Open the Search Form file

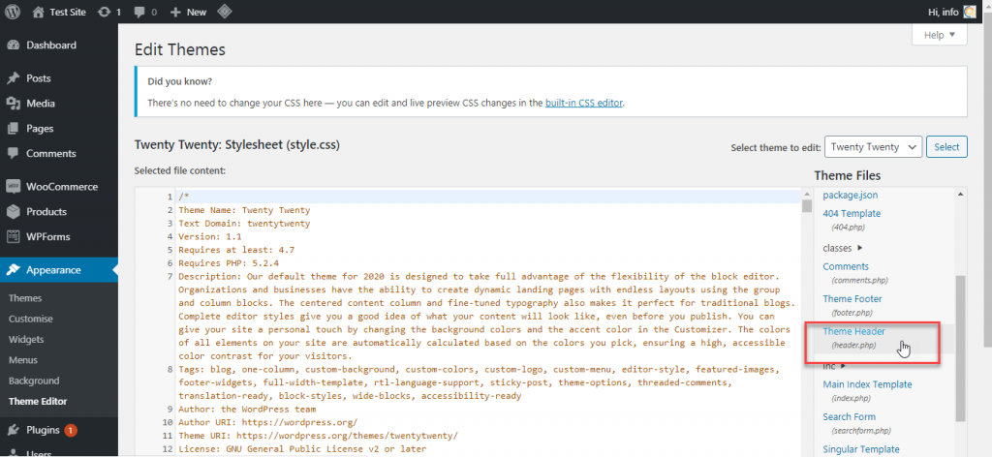click(849, 416)
